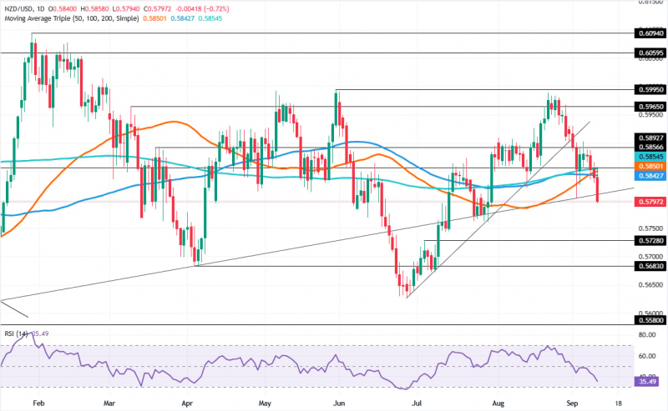This screenshot has height=411, width=668.
Task: Click the 100 SMA value 0.58427 in legend
Action: coord(182,18)
